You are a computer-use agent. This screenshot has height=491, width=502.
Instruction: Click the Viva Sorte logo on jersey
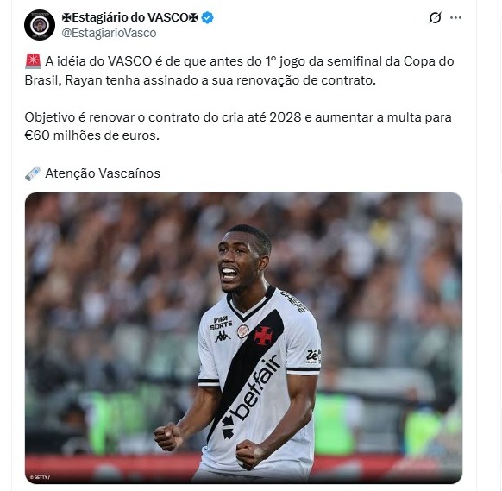point(221,323)
